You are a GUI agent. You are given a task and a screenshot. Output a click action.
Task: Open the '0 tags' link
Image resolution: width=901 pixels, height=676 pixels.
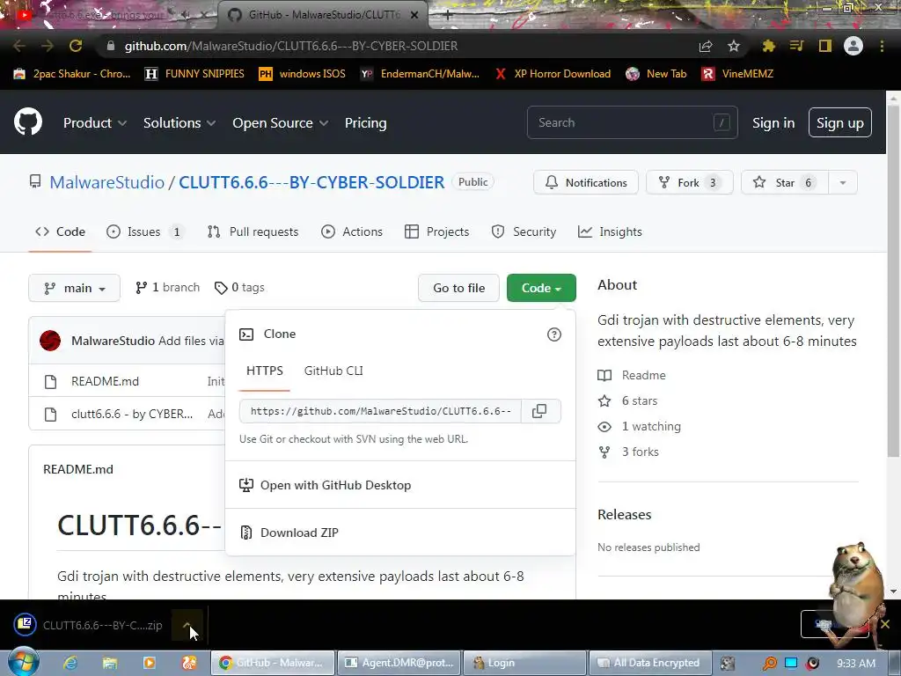[x=239, y=288]
